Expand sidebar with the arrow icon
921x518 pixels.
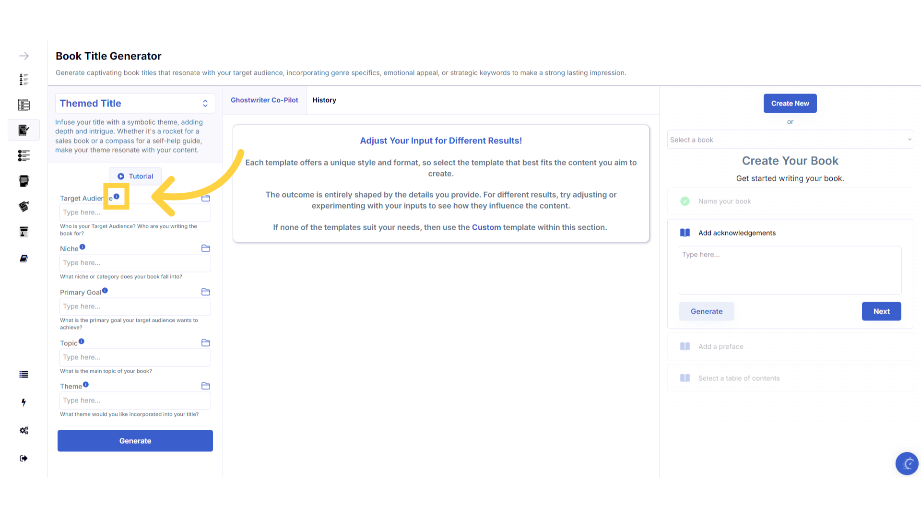[24, 56]
